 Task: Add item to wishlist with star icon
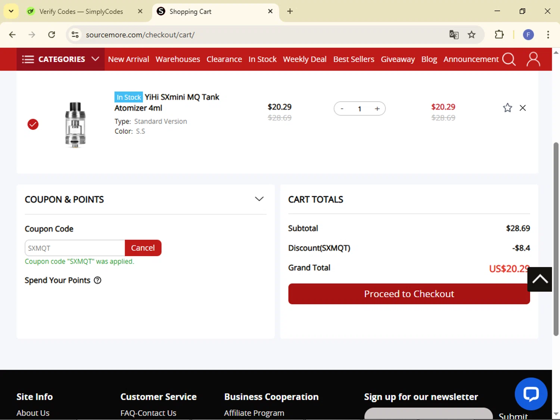click(x=507, y=108)
